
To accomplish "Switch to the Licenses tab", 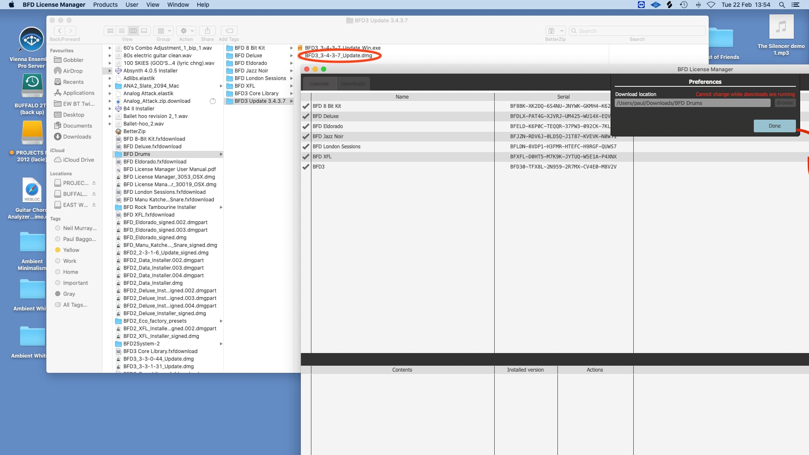I will pyautogui.click(x=319, y=83).
